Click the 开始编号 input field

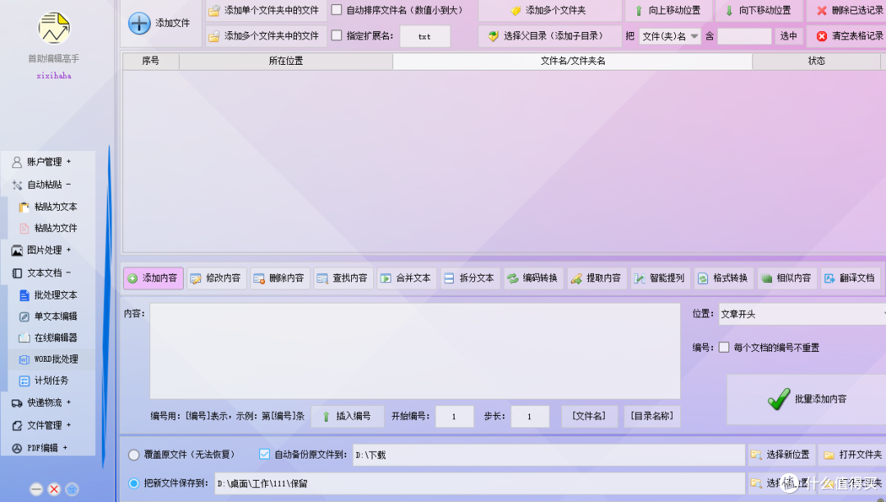pyautogui.click(x=454, y=417)
